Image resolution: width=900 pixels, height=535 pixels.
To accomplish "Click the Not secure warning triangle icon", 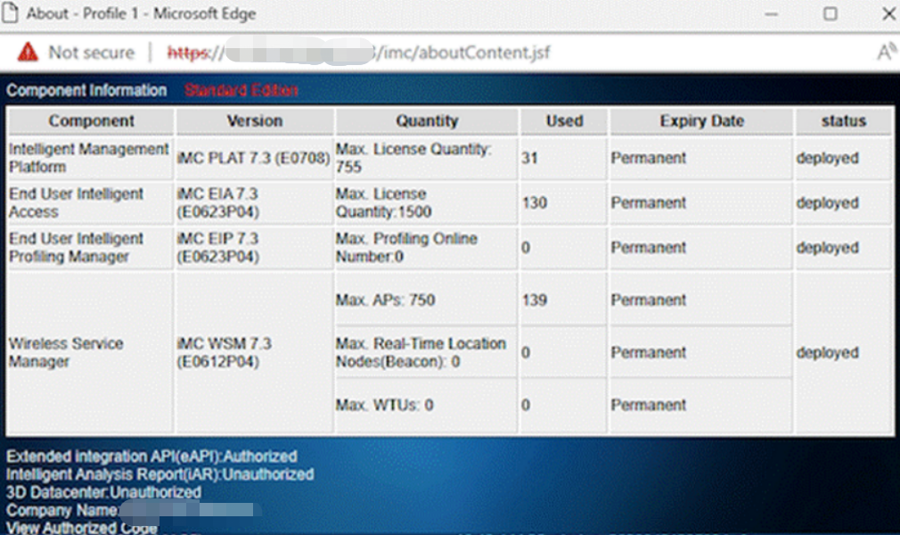I will point(28,53).
